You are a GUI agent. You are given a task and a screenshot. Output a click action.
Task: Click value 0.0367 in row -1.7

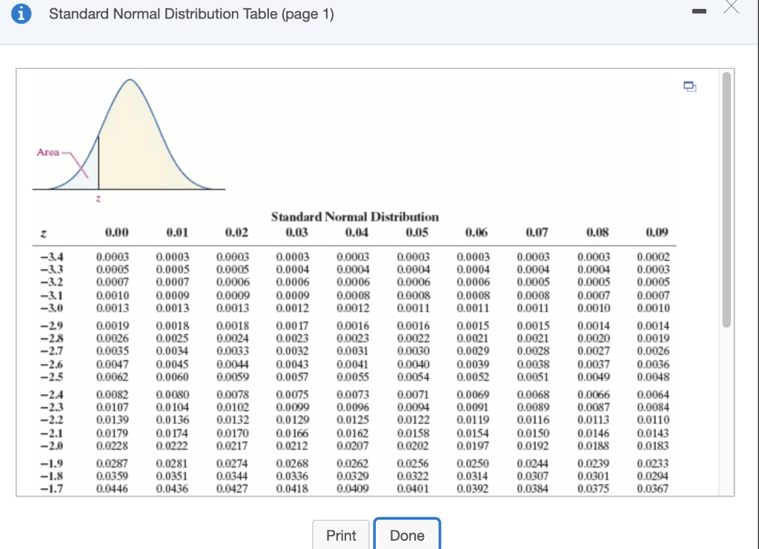(x=653, y=488)
